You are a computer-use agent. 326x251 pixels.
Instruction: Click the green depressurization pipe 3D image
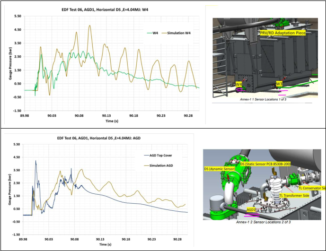click(x=262, y=184)
